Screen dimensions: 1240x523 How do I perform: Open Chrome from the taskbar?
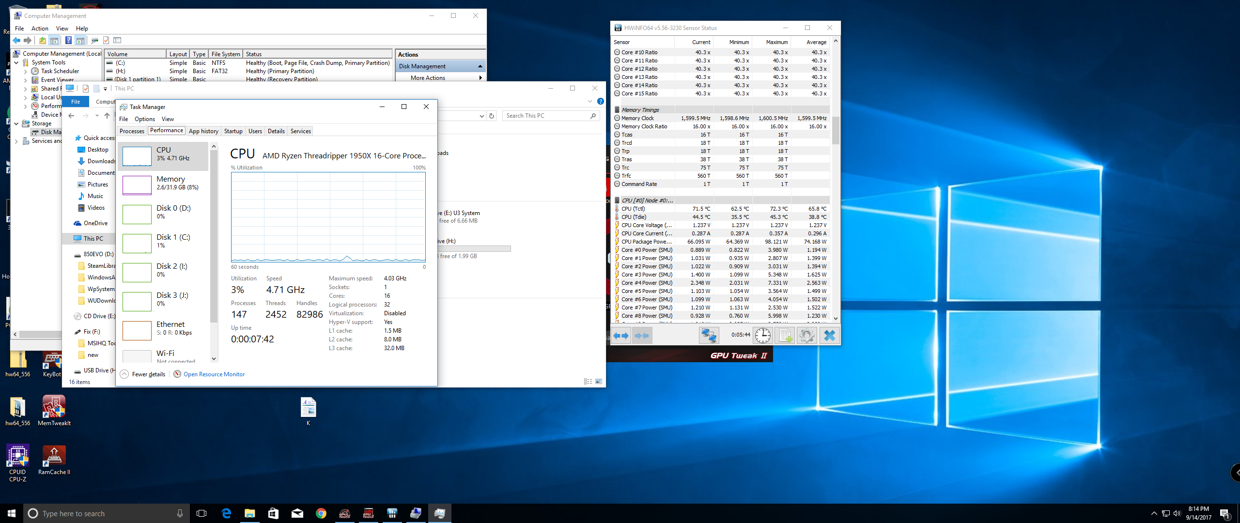coord(321,513)
